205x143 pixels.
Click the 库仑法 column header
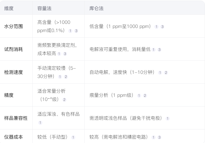tap(96, 9)
